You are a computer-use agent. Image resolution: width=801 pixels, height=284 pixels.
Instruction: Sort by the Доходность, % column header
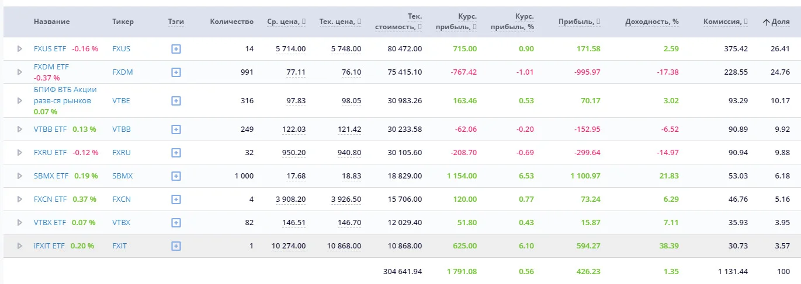point(652,22)
